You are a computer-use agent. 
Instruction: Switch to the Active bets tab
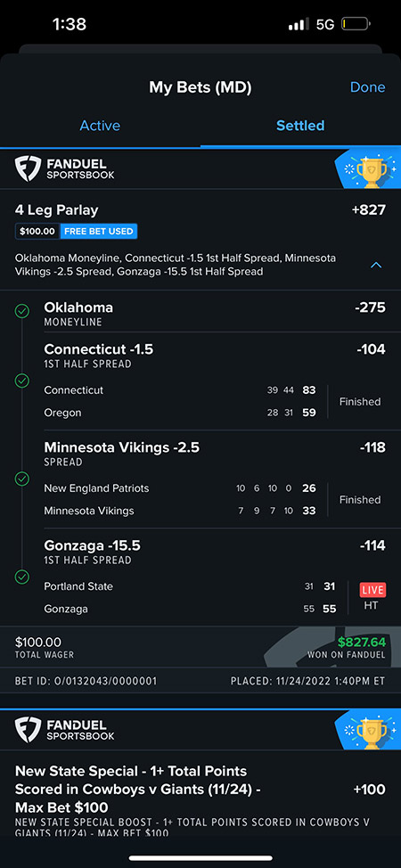[100, 126]
